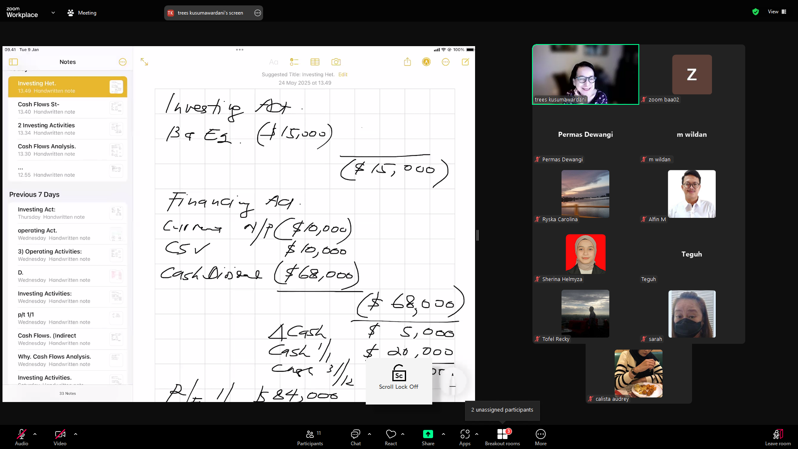This screenshot has height=449, width=798.
Task: Select Tofel Recky participant tile
Action: click(586, 314)
